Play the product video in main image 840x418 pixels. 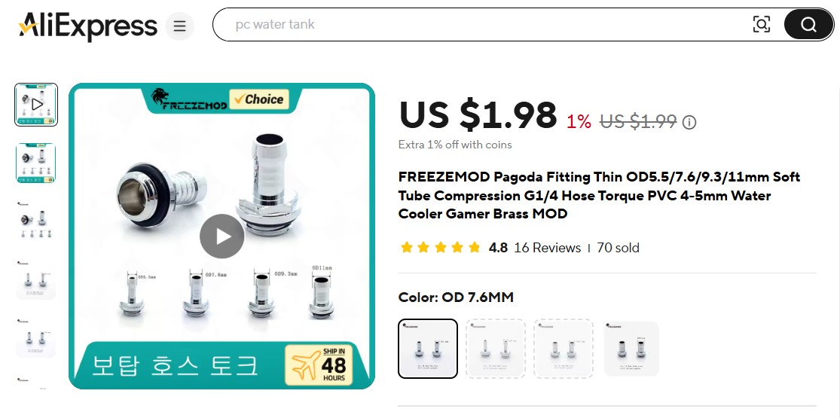221,236
